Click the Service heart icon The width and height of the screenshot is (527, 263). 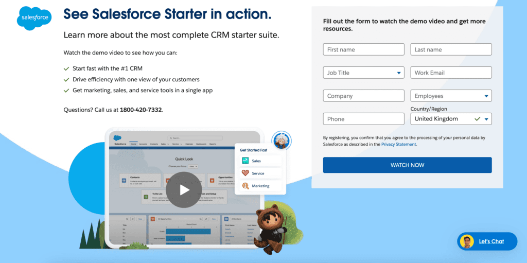point(245,173)
